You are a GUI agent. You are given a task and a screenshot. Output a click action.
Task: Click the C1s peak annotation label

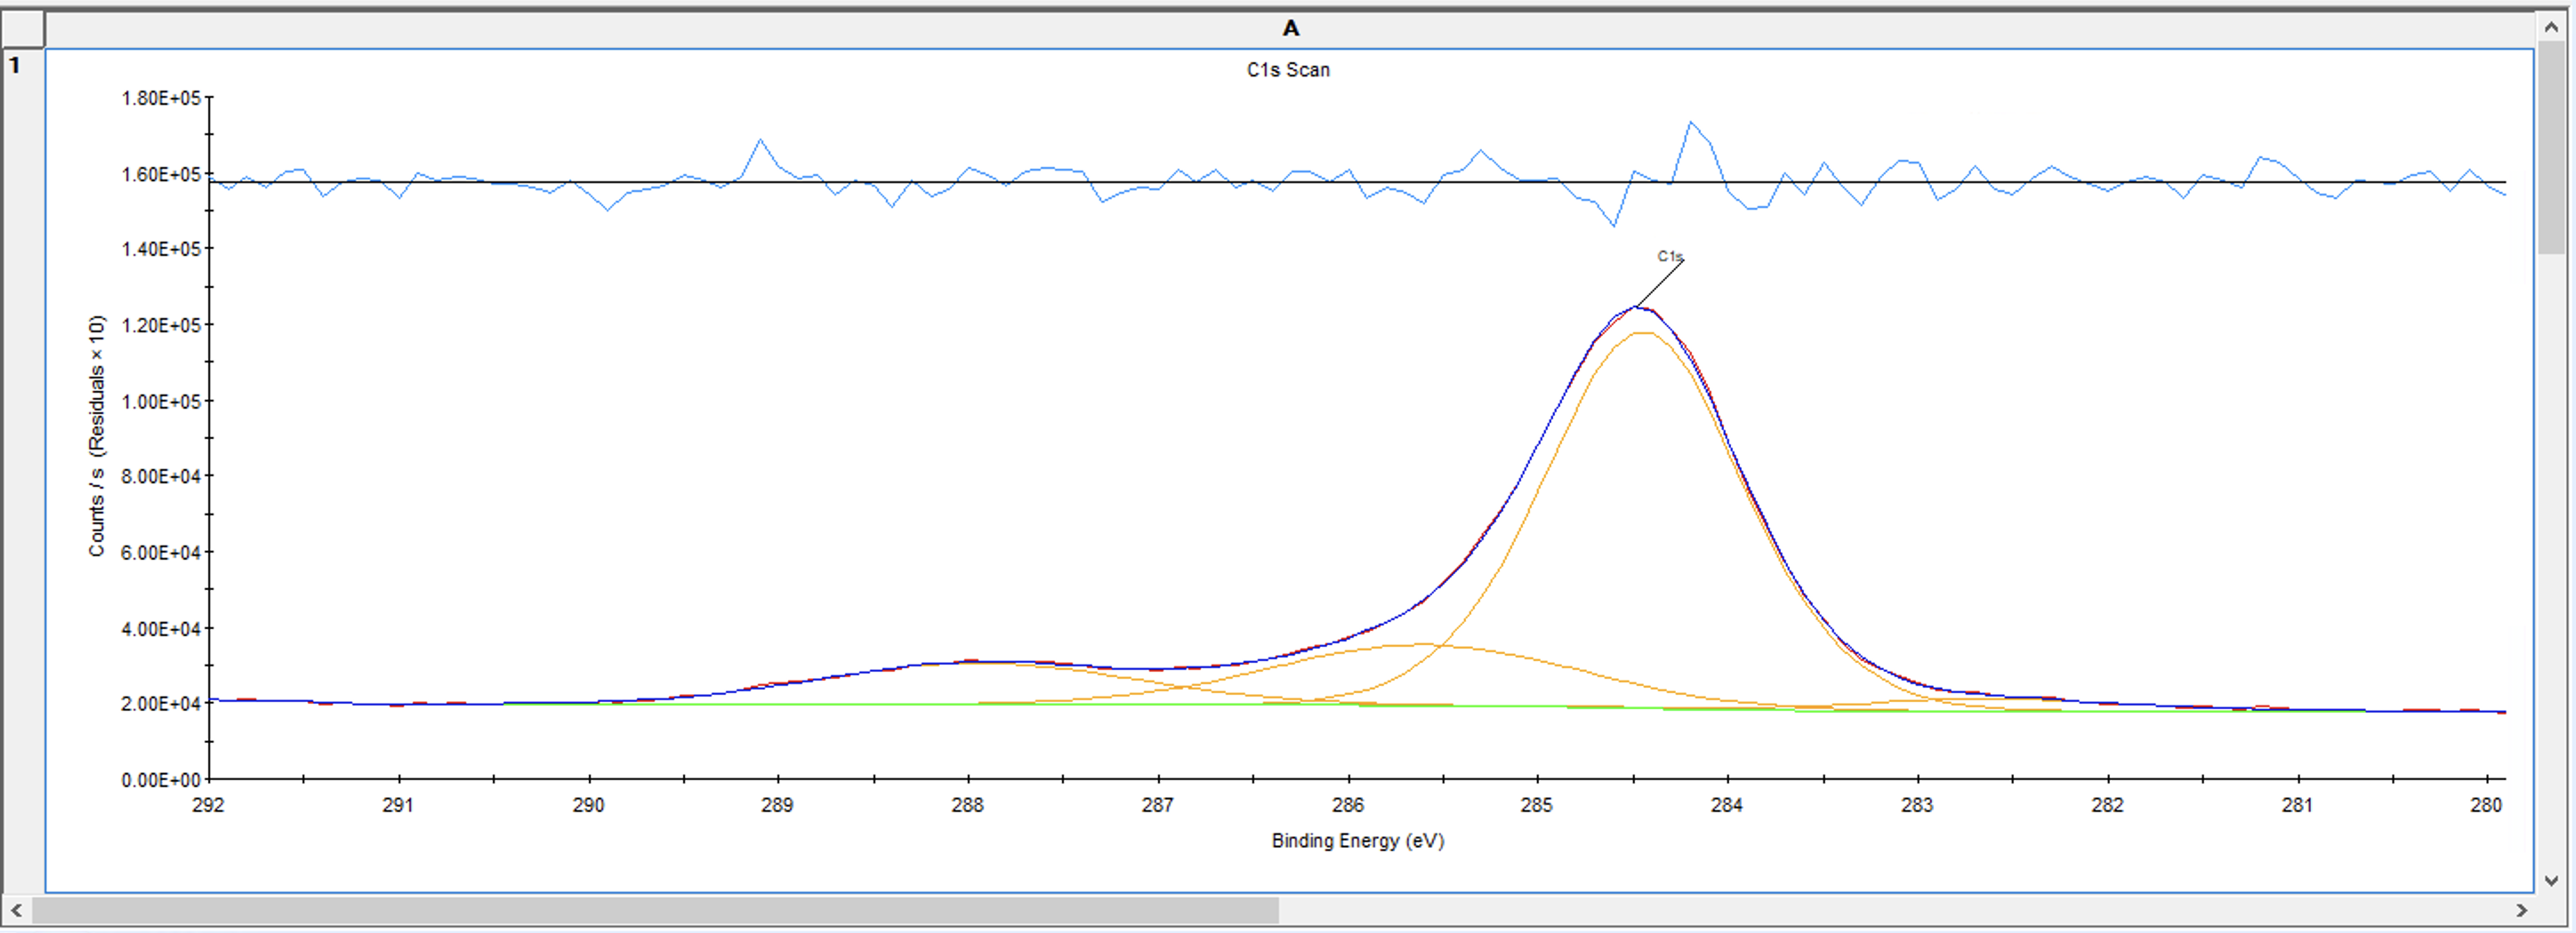[1669, 257]
